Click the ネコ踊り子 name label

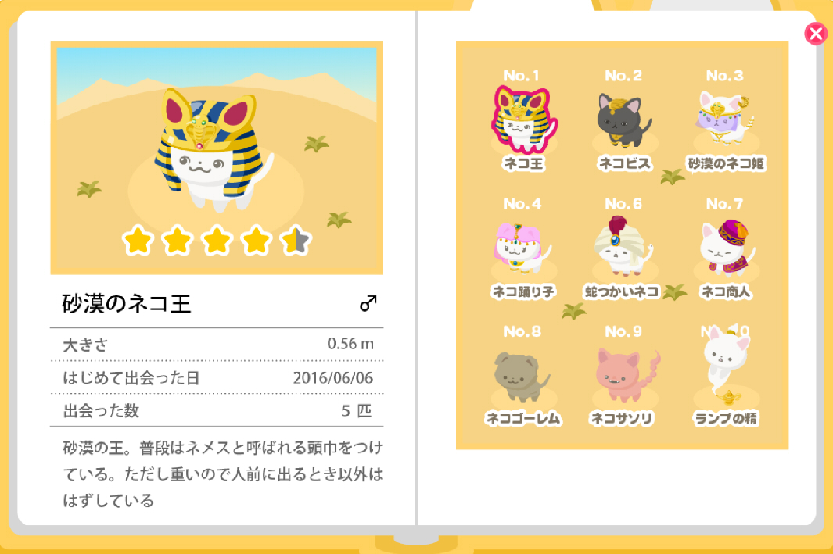[x=523, y=291]
